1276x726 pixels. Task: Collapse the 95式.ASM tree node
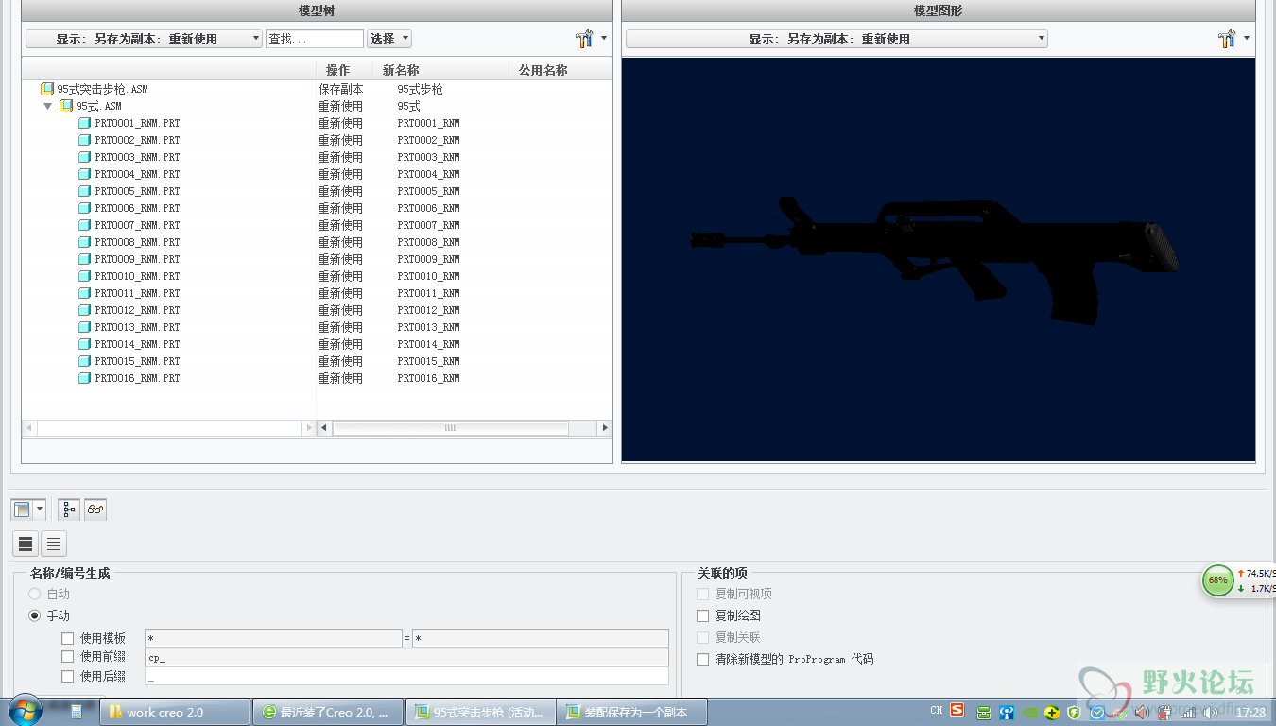tap(48, 106)
